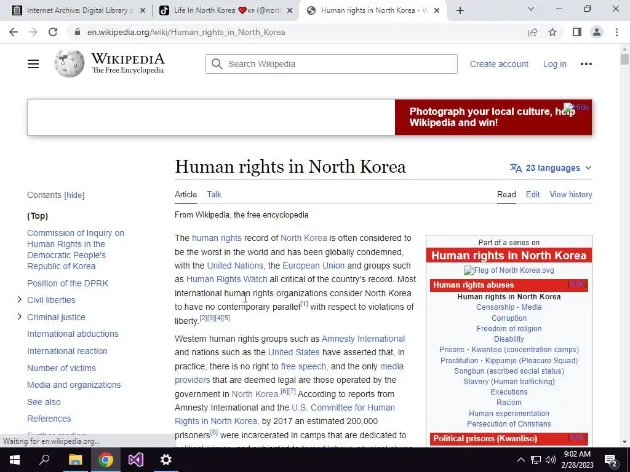View site security lock information
630x472 pixels.
click(x=78, y=32)
